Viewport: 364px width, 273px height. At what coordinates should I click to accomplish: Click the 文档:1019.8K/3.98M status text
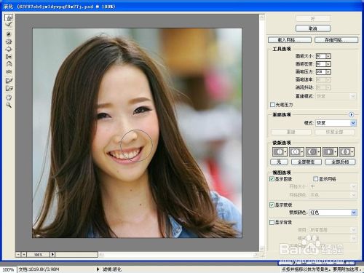coord(39,269)
